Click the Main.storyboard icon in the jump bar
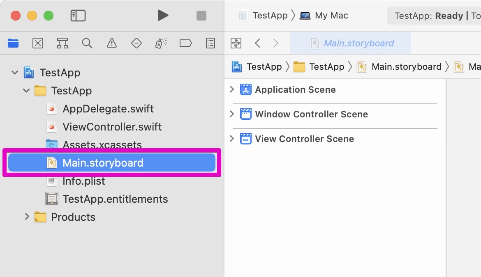The width and height of the screenshot is (481, 277). (362, 66)
